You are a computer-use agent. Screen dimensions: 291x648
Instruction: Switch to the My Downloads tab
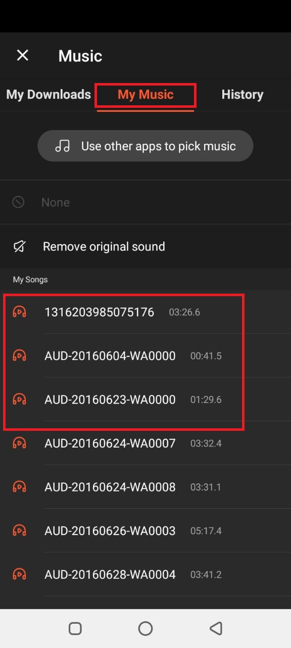[48, 95]
